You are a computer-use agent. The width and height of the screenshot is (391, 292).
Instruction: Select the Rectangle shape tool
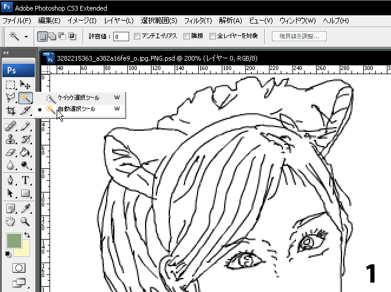tap(25, 193)
